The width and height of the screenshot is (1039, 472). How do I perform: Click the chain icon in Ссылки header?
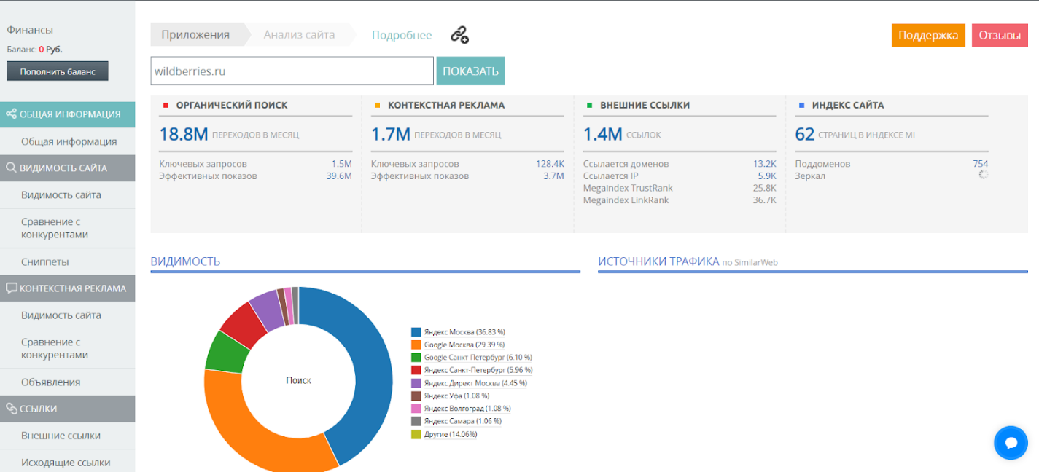[x=11, y=409]
